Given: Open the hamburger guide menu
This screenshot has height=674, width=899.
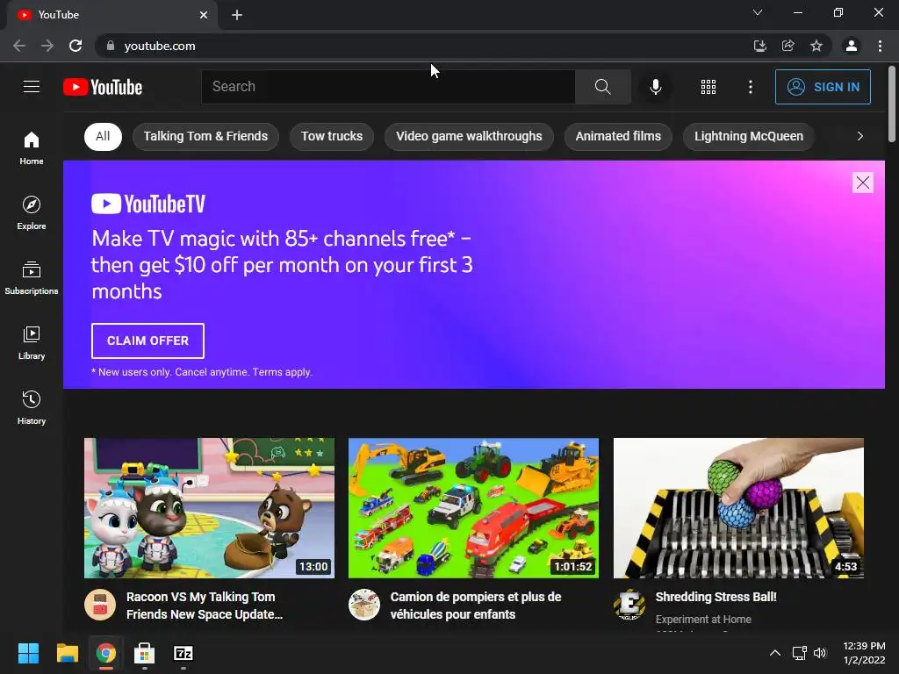Looking at the screenshot, I should click(x=32, y=87).
